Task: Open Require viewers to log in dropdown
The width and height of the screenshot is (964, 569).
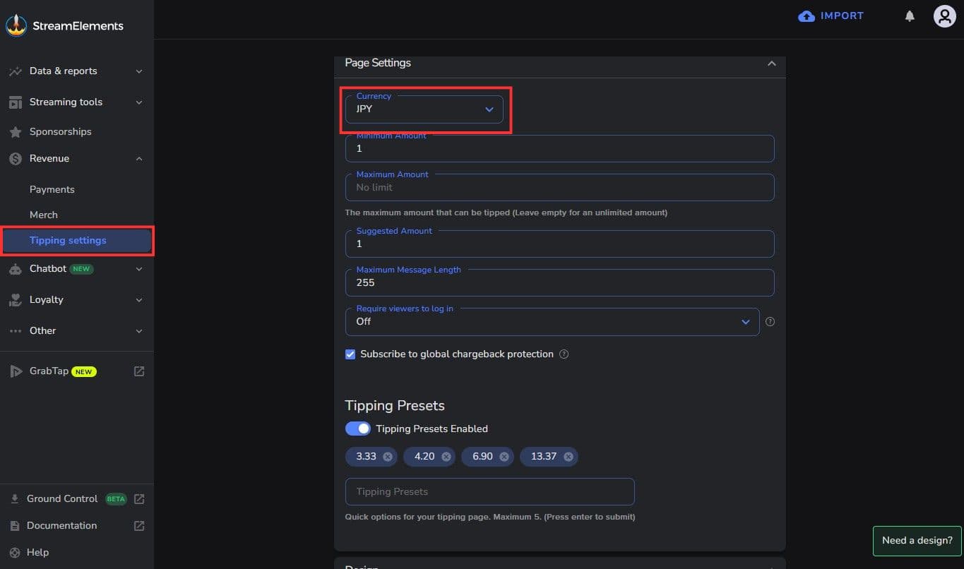Action: (552, 321)
